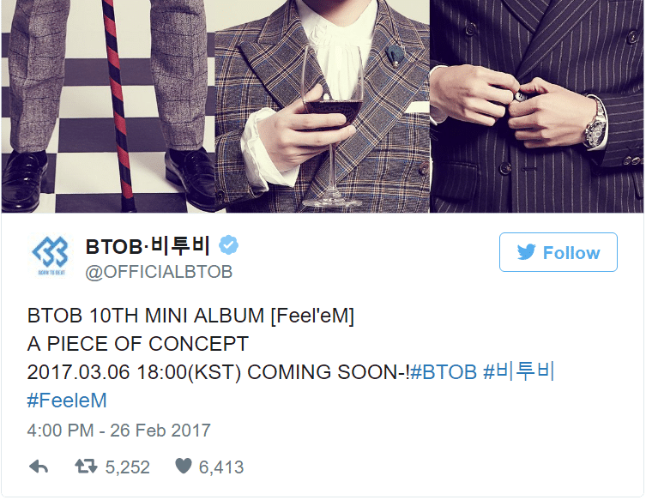Open the 4:00 PM - 26 Feb 2017 timestamp
Image resolution: width=646 pixels, height=500 pixels.
pos(118,431)
